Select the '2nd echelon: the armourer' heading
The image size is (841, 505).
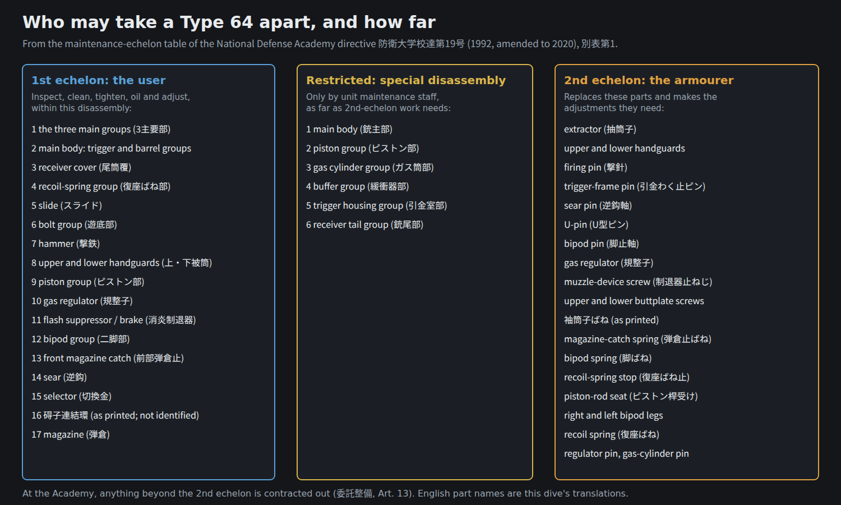(649, 80)
